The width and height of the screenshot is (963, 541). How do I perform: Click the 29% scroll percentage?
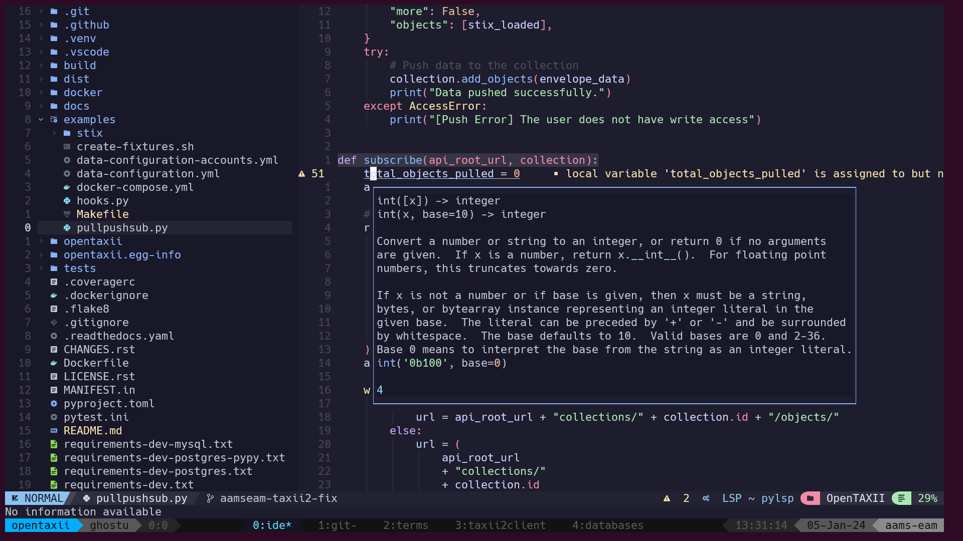coord(928,498)
